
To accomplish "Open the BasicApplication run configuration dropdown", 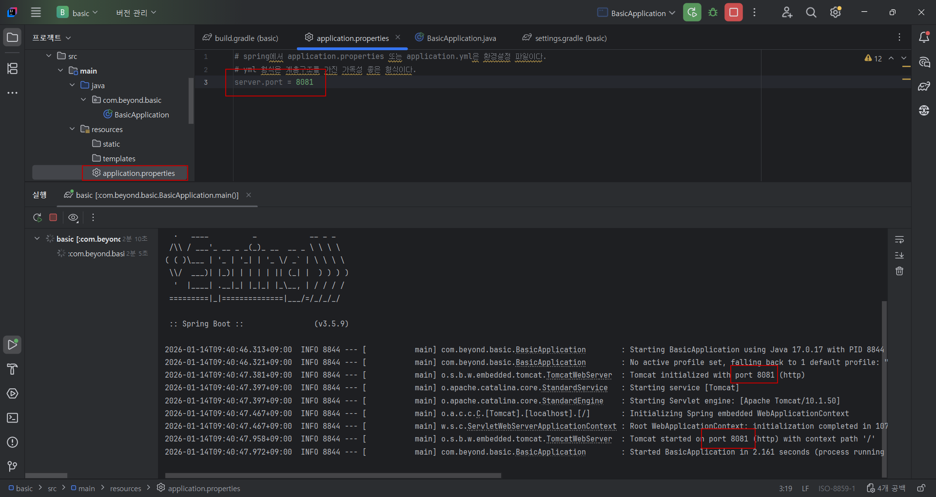I will [x=636, y=13].
